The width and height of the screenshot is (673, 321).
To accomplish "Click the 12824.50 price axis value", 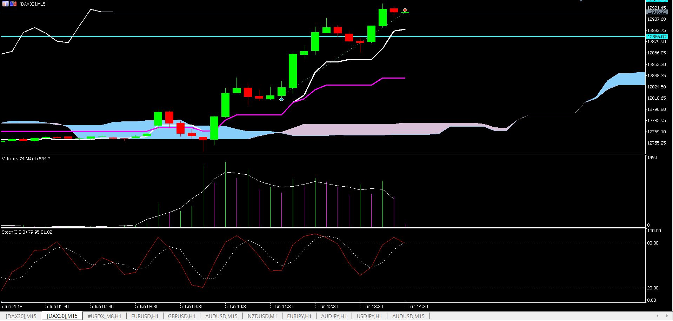I will (x=657, y=87).
